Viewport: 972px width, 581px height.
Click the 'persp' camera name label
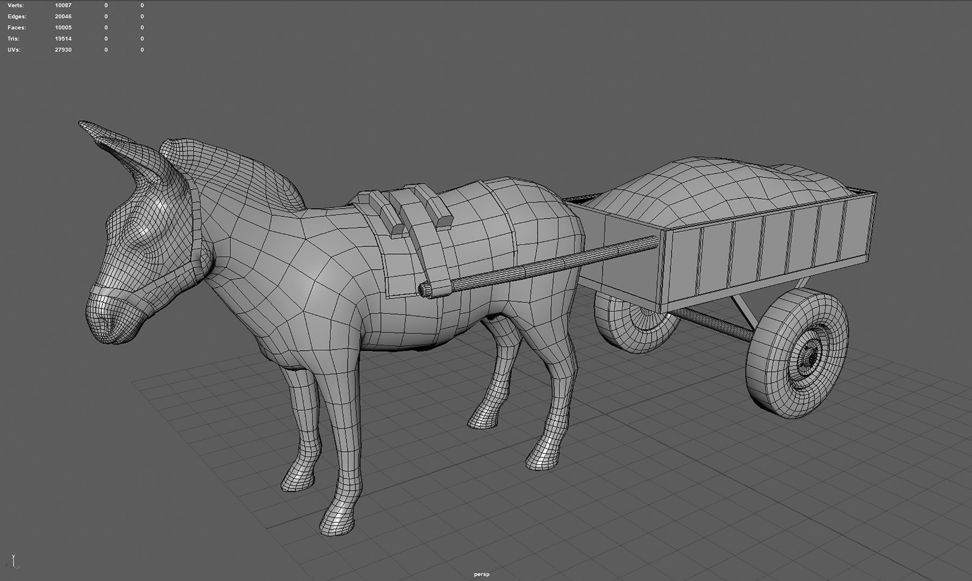pyautogui.click(x=482, y=574)
